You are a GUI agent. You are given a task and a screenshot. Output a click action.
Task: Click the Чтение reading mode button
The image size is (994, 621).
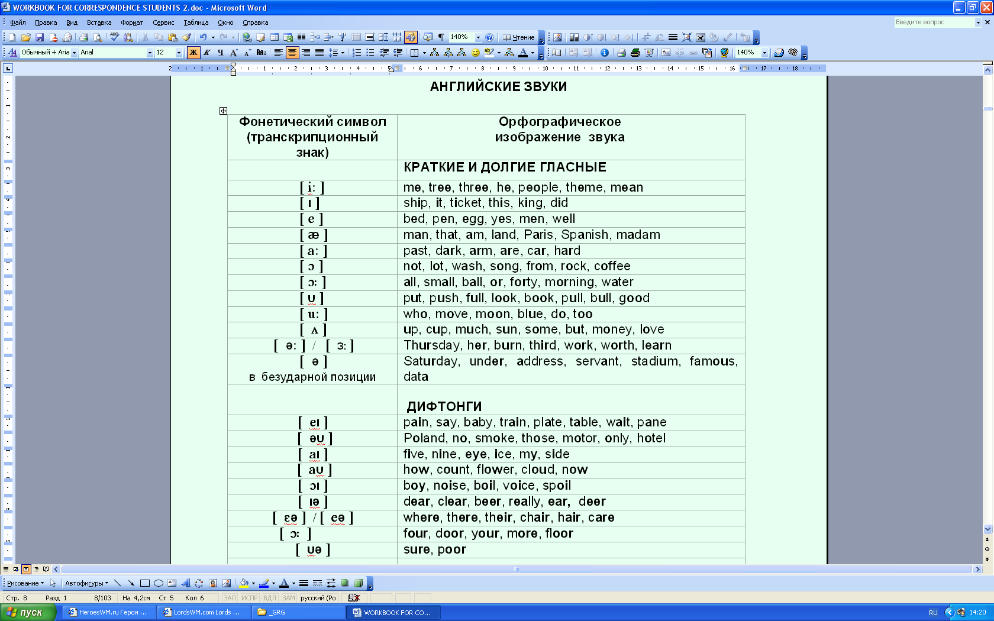(x=519, y=37)
